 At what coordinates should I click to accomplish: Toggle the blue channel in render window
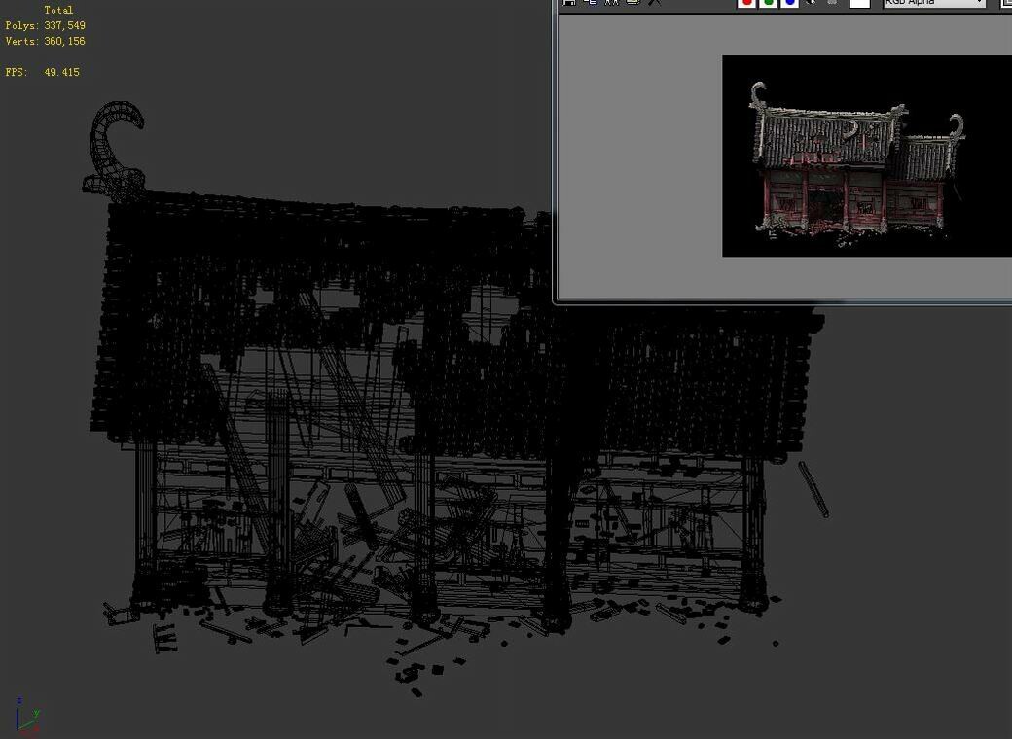(789, 3)
